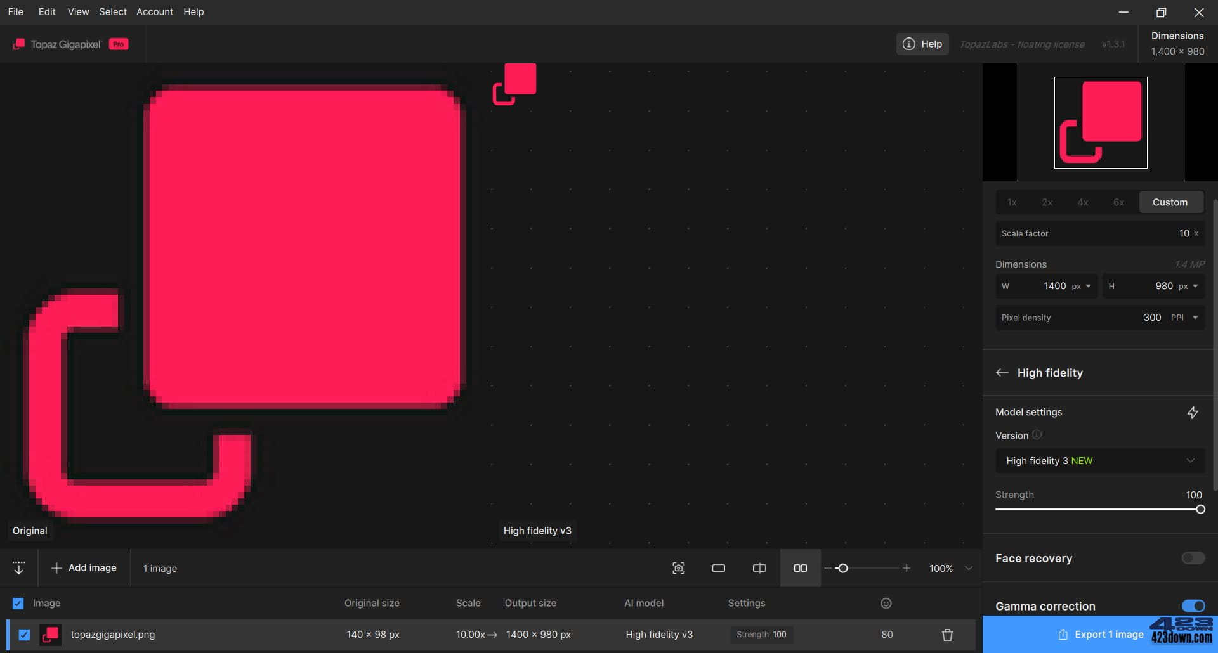Click the Strength 100 settings badge
The image size is (1218, 653).
pos(761,634)
